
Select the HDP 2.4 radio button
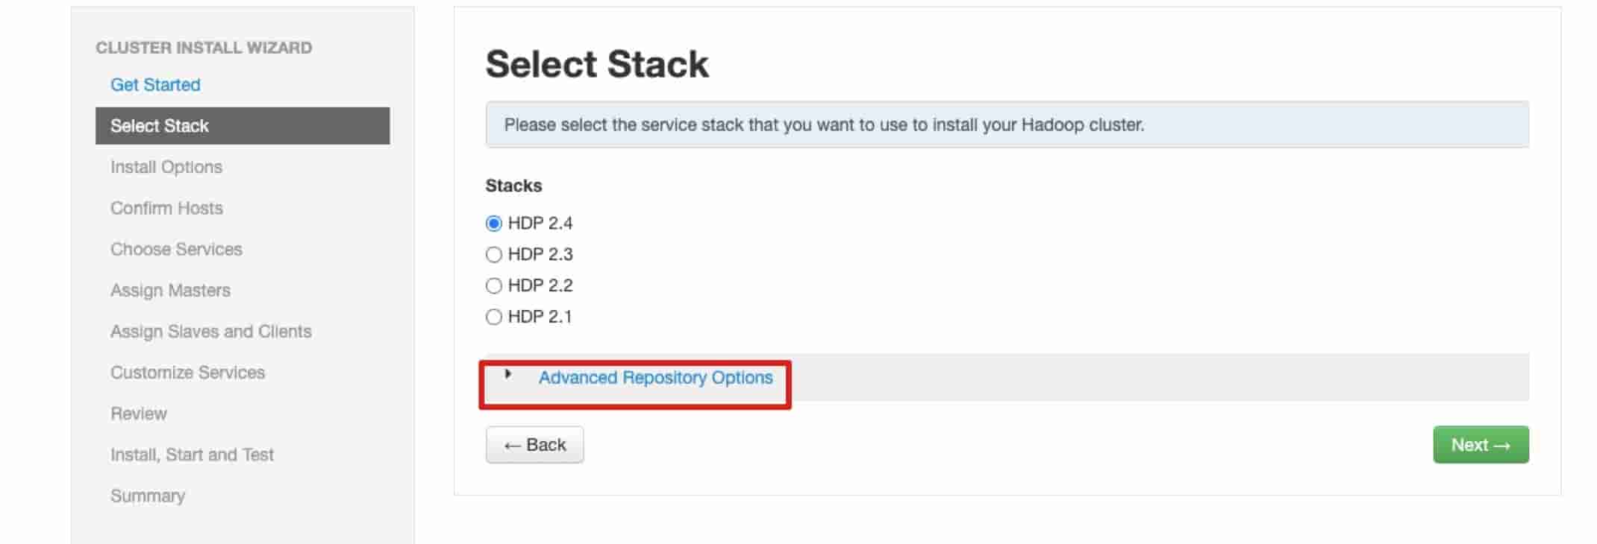(x=493, y=224)
